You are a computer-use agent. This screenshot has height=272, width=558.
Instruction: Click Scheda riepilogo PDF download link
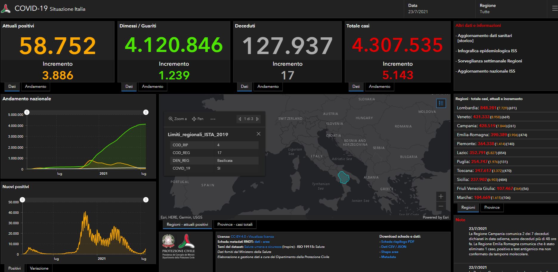[x=398, y=242]
